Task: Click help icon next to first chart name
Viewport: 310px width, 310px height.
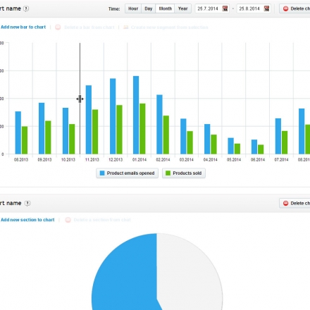Action: 26,8
